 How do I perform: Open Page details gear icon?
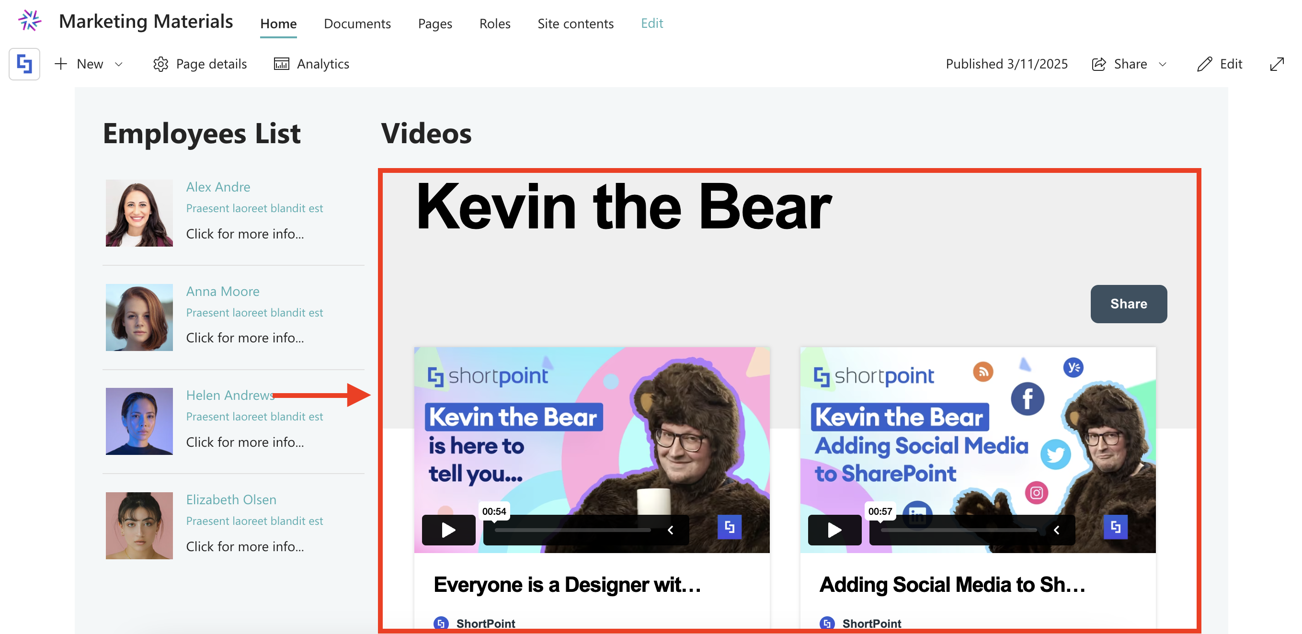point(161,64)
